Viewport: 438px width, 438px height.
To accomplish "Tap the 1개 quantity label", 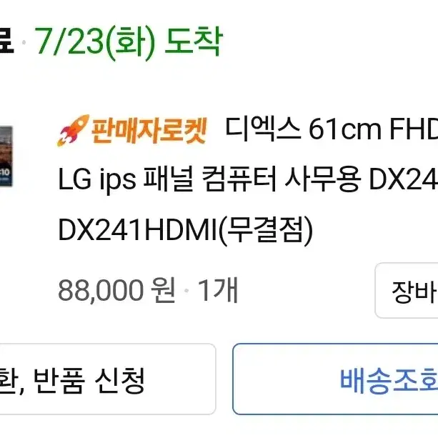I will pos(218,290).
